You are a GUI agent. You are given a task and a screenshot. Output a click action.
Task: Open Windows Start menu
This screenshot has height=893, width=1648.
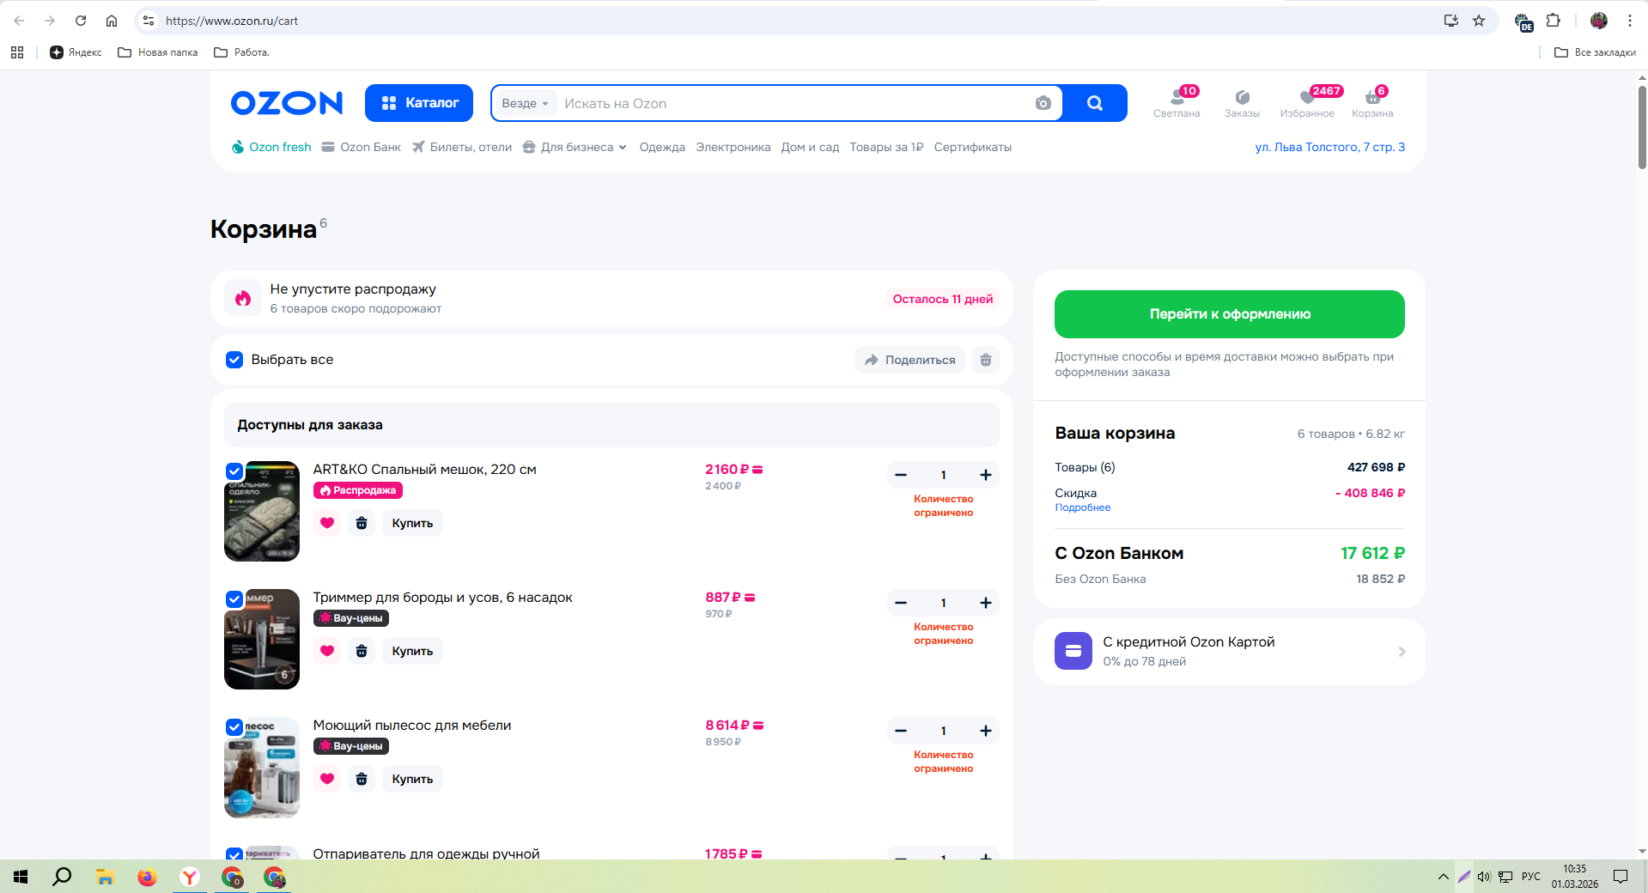21,877
